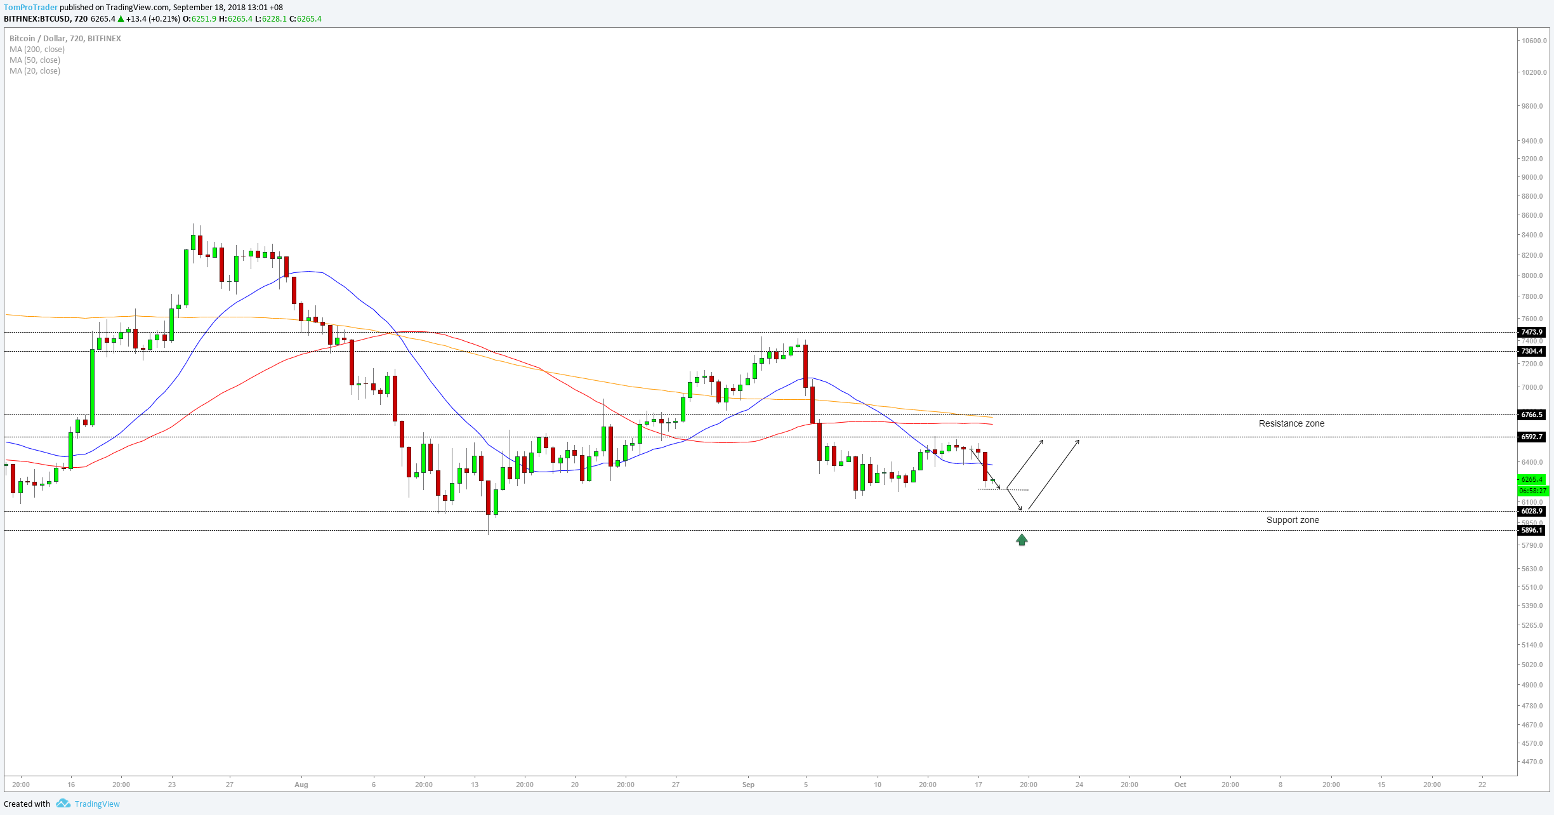Select the 'Support zone' text label
Viewport: 1554px width, 815px height.
click(1293, 520)
